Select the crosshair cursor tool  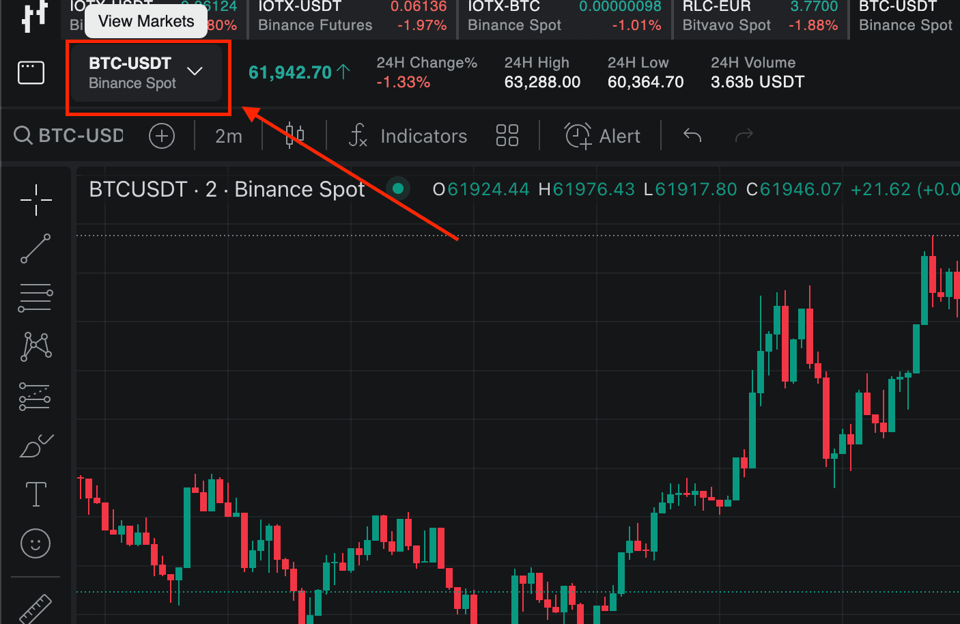[x=36, y=200]
